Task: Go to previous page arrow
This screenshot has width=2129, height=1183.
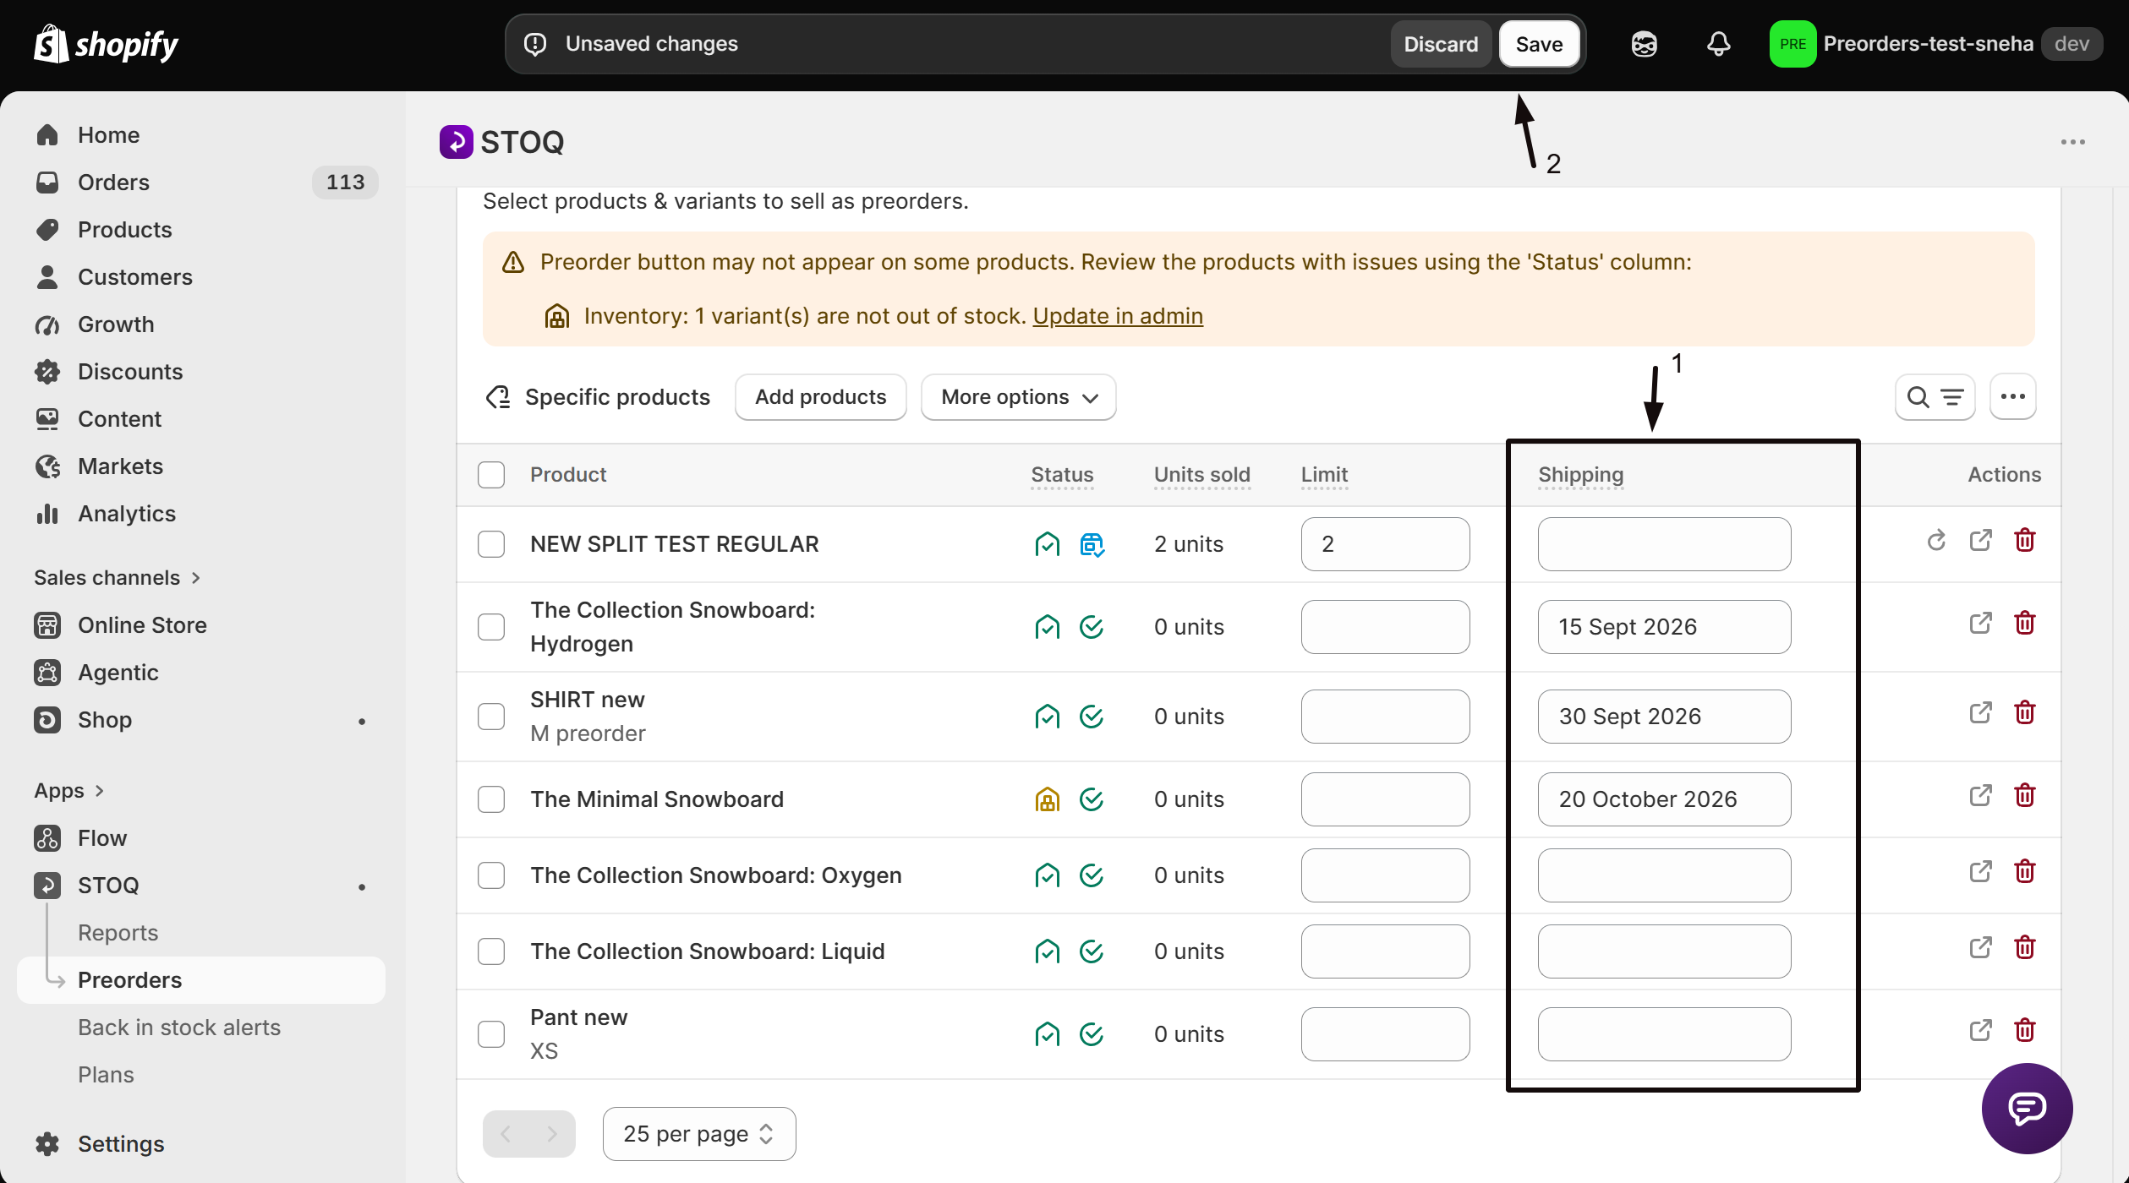Action: click(x=506, y=1134)
